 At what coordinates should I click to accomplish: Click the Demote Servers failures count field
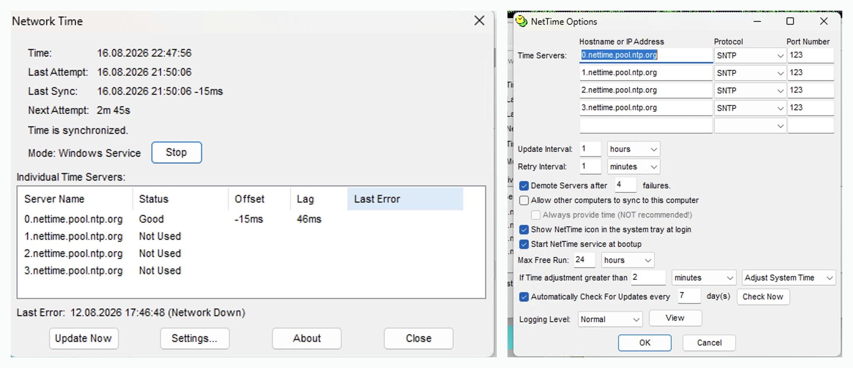(x=625, y=185)
